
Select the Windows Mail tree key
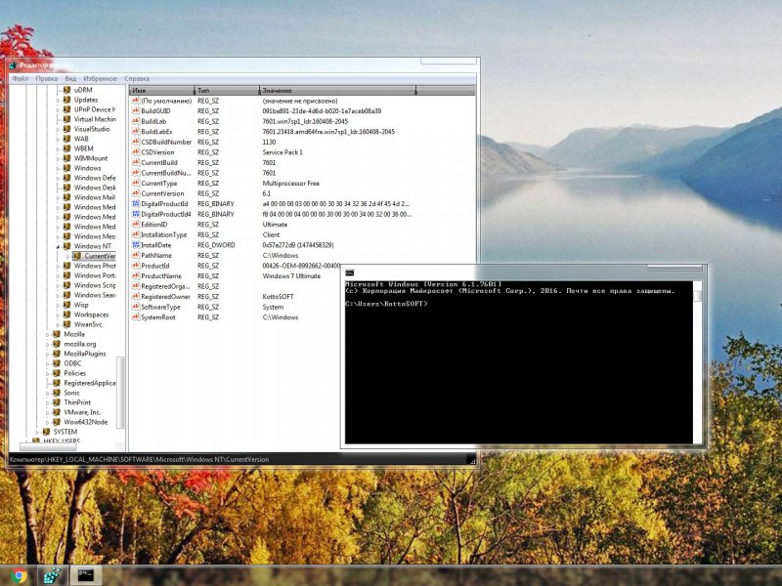94,197
